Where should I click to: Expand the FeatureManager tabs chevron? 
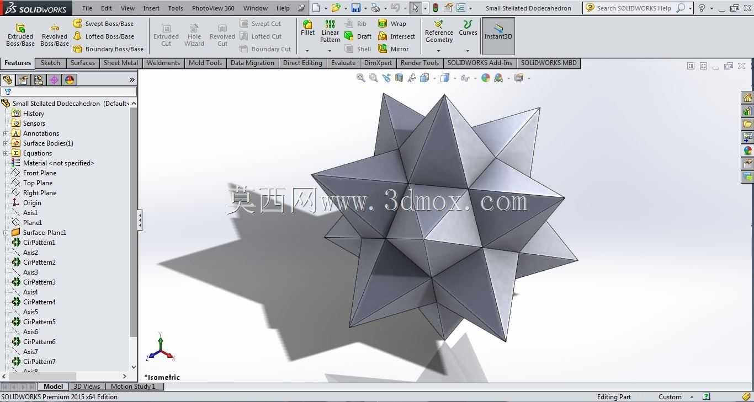132,80
